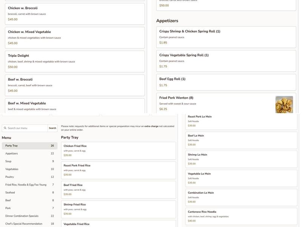
Task: Open the Combination Lo Mein item
Action: [x=241, y=197]
